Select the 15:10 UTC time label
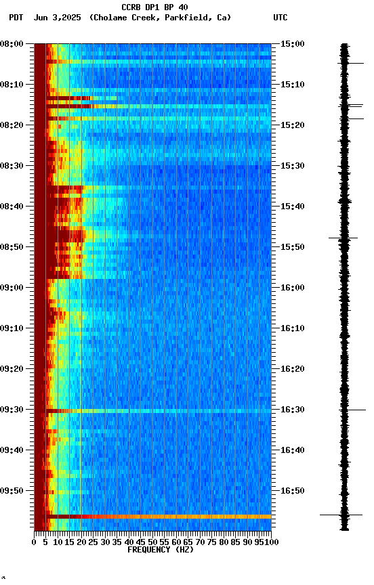374x585 pixels. [x=292, y=85]
